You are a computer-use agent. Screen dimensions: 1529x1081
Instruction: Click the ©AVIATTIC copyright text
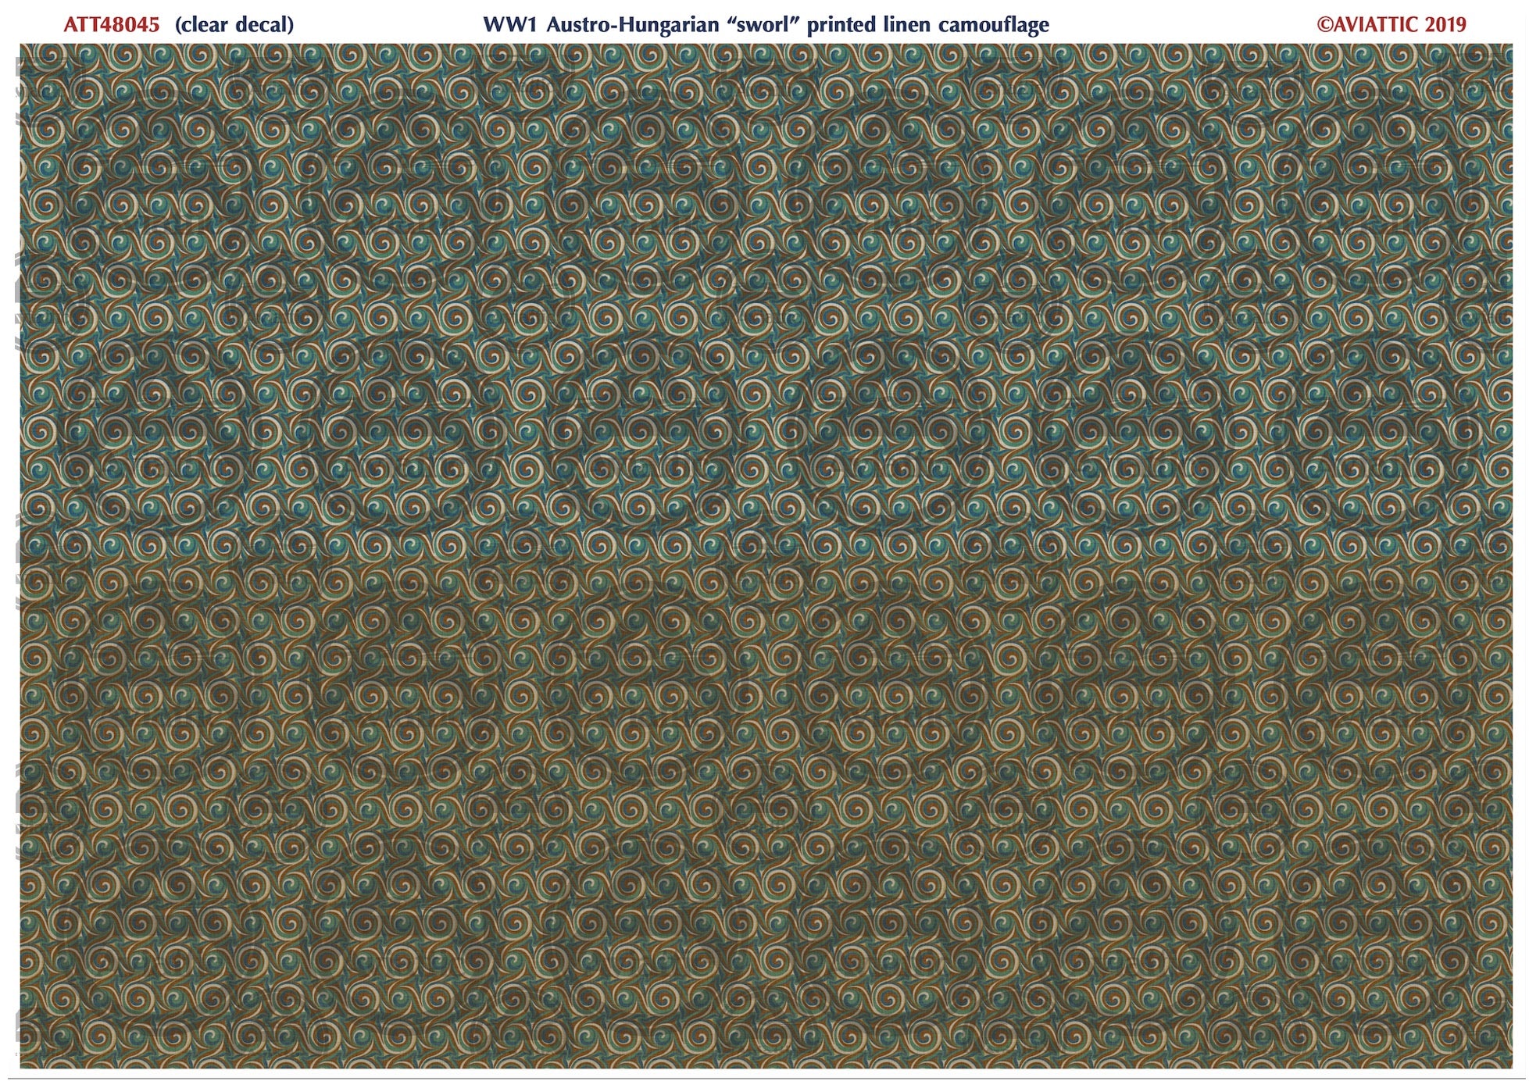(x=1367, y=25)
